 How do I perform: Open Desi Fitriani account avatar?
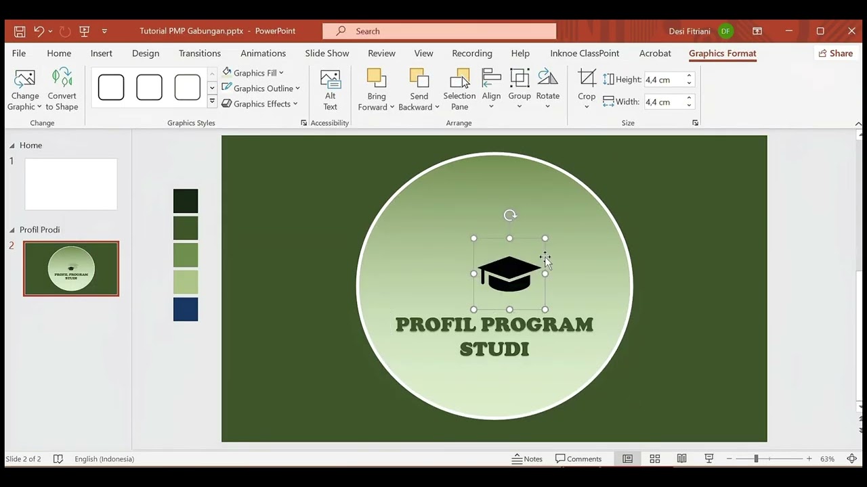click(x=726, y=31)
